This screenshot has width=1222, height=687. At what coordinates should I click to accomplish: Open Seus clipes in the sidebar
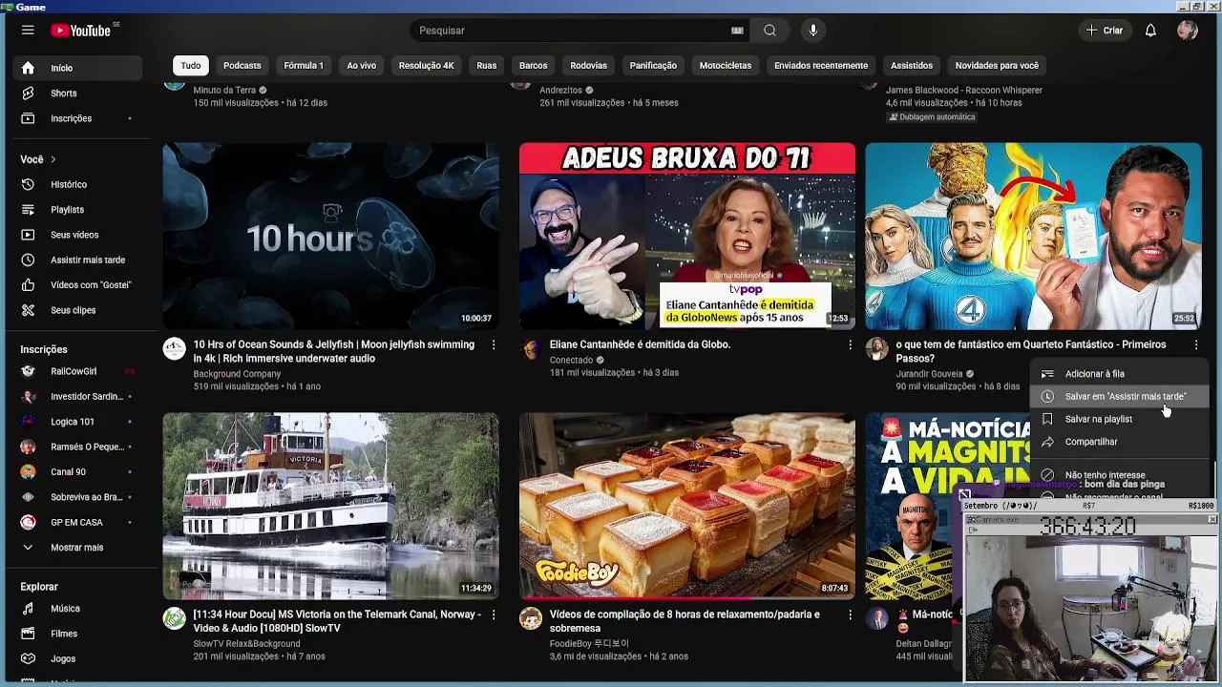point(78,310)
